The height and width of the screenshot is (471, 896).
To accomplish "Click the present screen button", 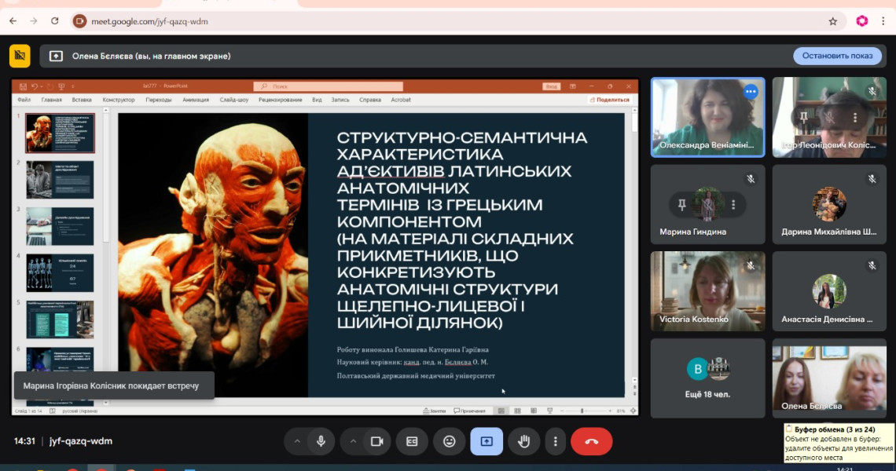I will tap(487, 441).
